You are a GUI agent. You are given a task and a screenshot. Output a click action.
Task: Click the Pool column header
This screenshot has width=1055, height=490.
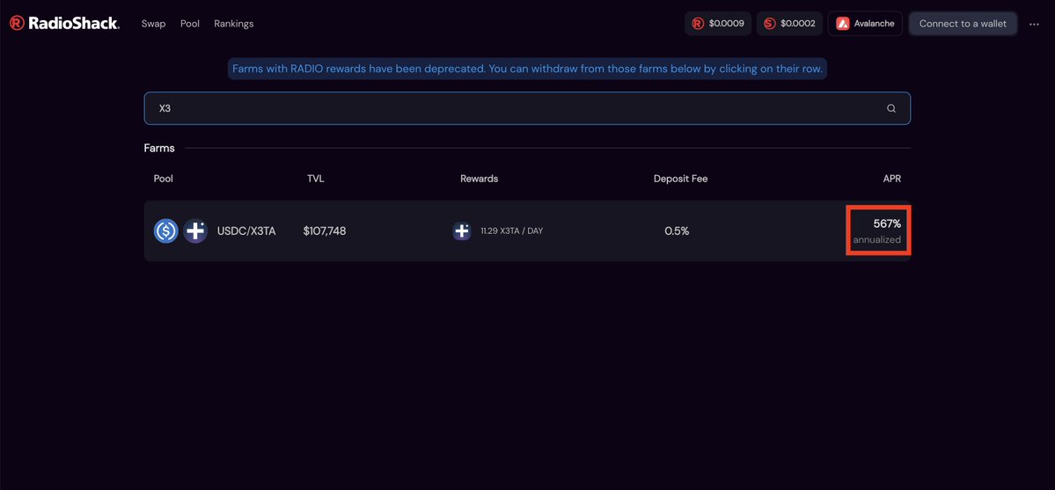pyautogui.click(x=163, y=179)
